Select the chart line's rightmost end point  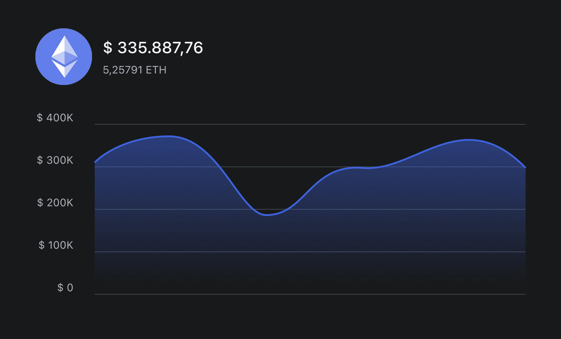[525, 167]
